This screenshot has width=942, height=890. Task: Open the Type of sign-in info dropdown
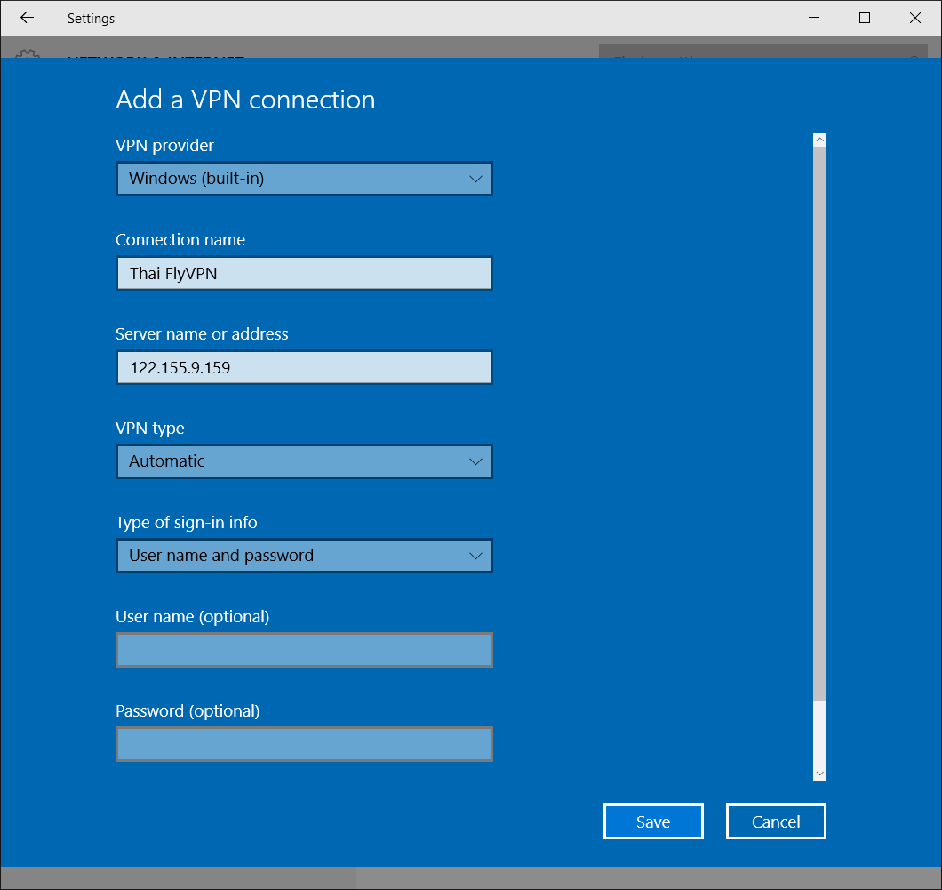click(304, 556)
